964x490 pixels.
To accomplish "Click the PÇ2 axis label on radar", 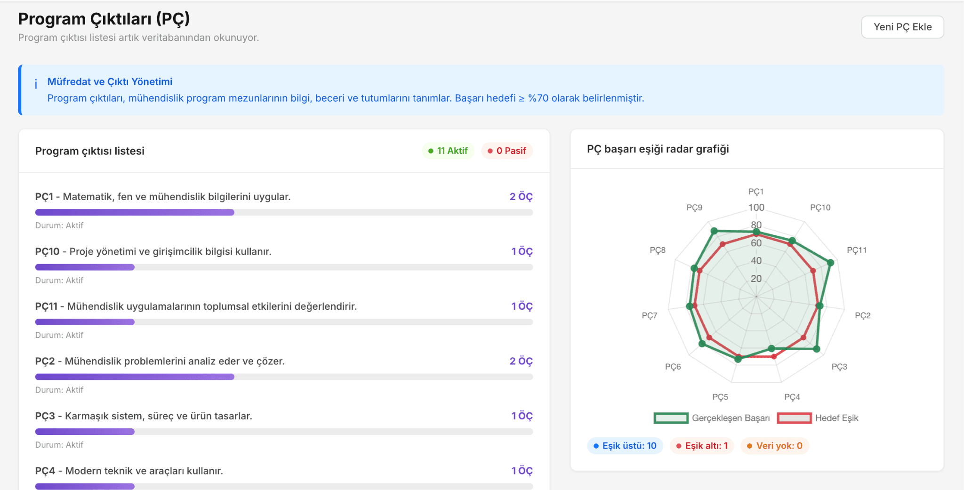I will tap(863, 316).
